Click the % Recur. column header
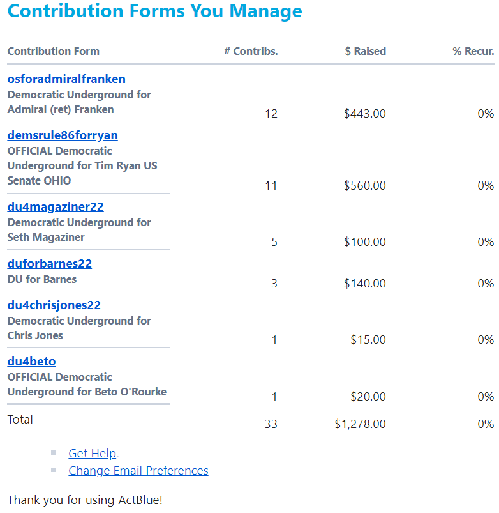 [473, 51]
